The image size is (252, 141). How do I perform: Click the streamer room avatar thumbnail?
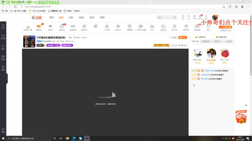(x=29, y=41)
